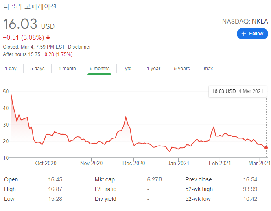Click the Mkt cap label
The height and width of the screenshot is (211, 271).
(x=105, y=179)
